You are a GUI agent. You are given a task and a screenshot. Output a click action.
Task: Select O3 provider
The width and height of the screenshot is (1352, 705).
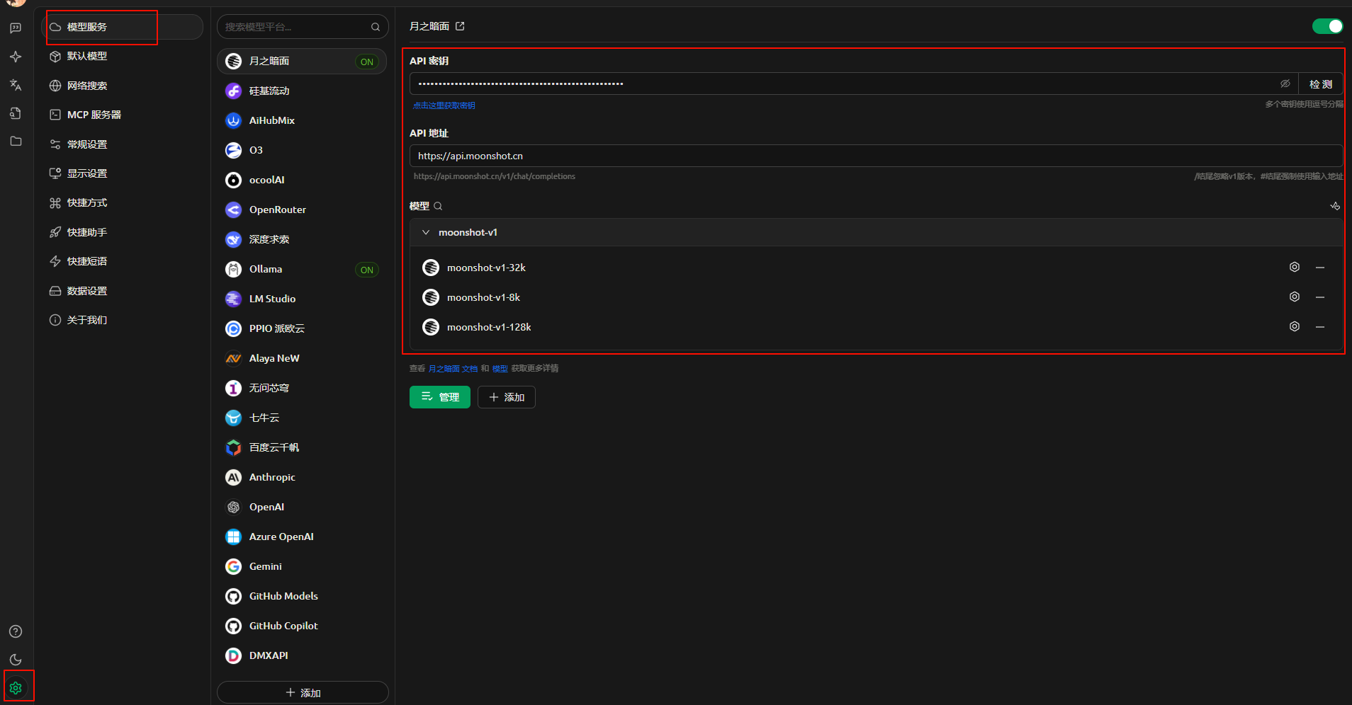click(302, 150)
